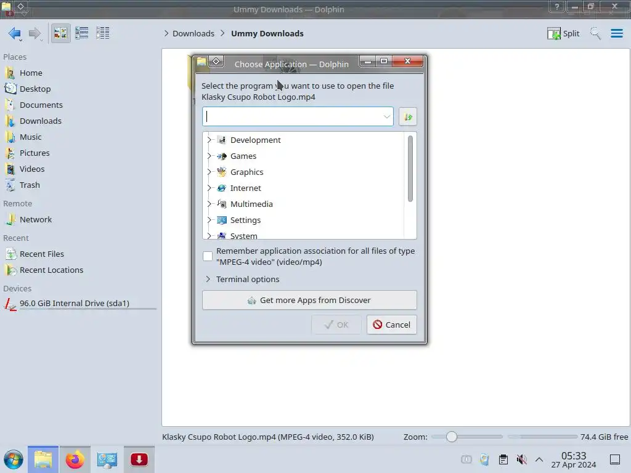Expand the Graphics category
This screenshot has height=473, width=631.
point(209,172)
